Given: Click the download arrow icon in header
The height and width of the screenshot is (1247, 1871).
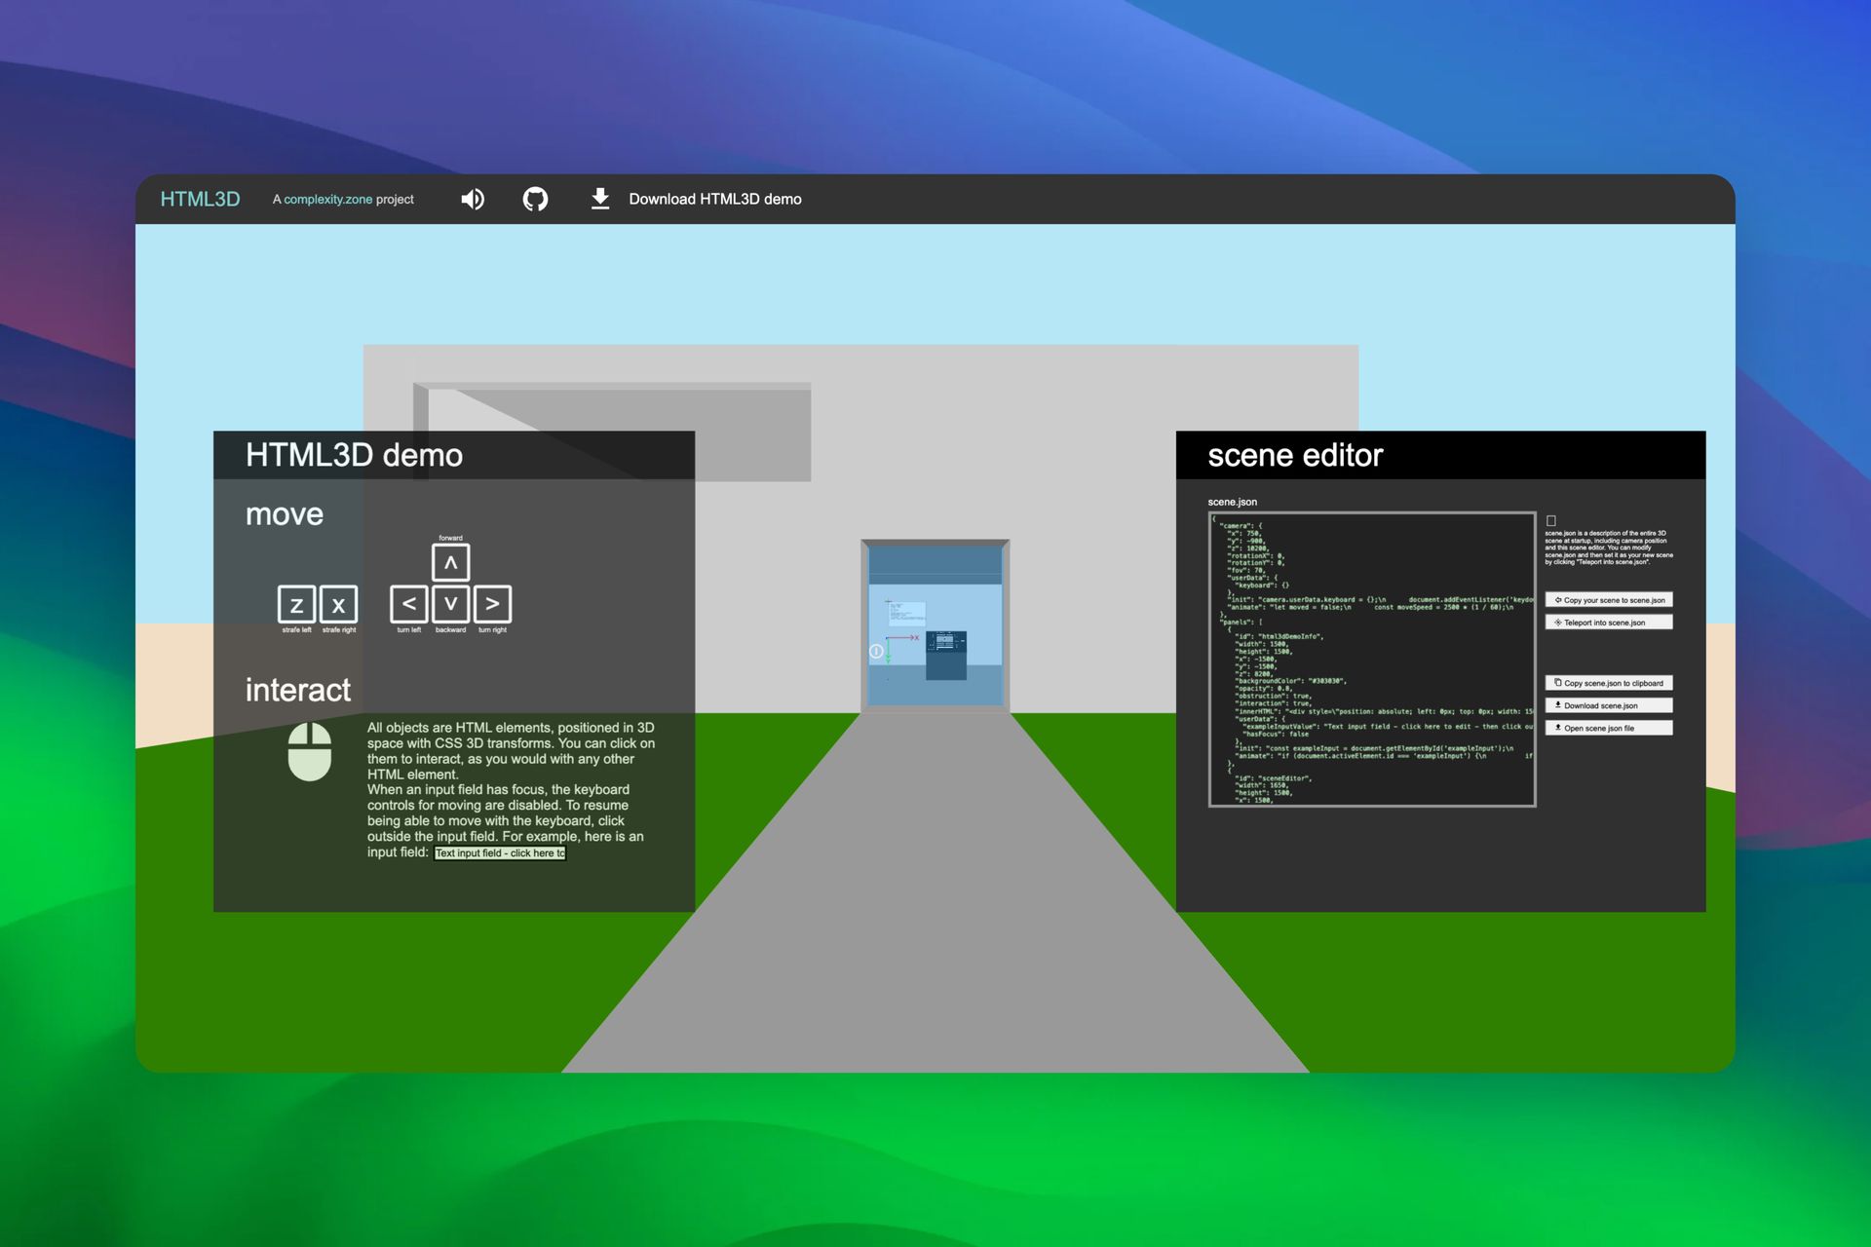Looking at the screenshot, I should click(600, 199).
